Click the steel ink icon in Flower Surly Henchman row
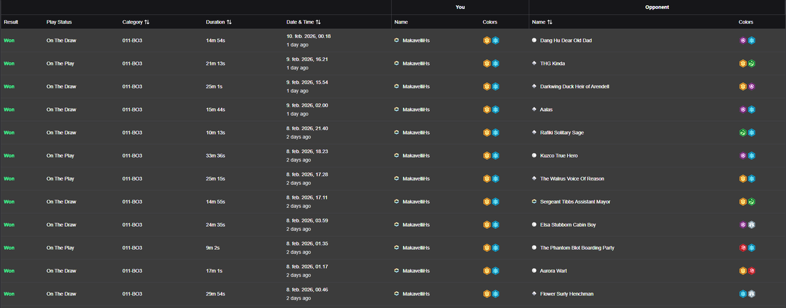This screenshot has width=786, height=308. tap(752, 294)
